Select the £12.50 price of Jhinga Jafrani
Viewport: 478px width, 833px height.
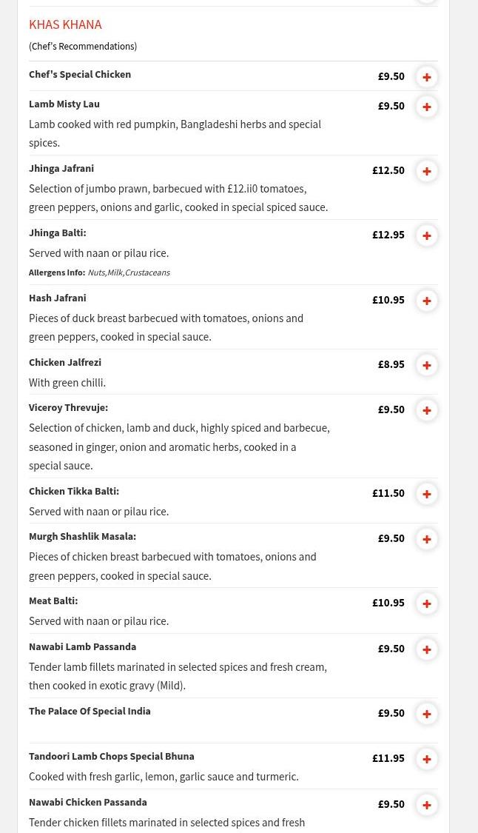pyautogui.click(x=388, y=170)
